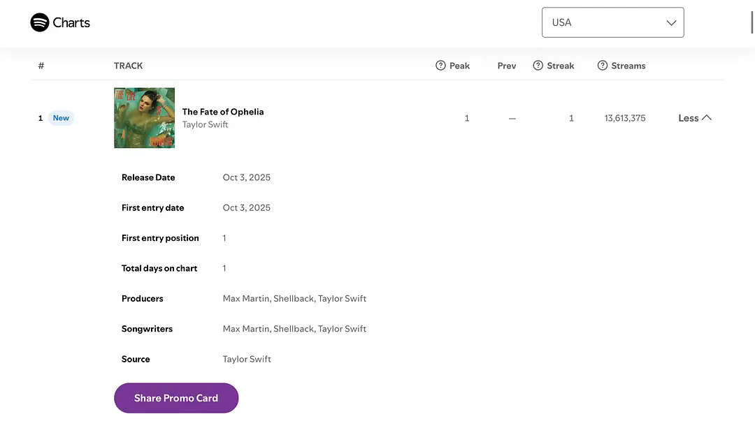Click the New badge beside rank 1
Screen dimensions: 755x428
[62, 118]
